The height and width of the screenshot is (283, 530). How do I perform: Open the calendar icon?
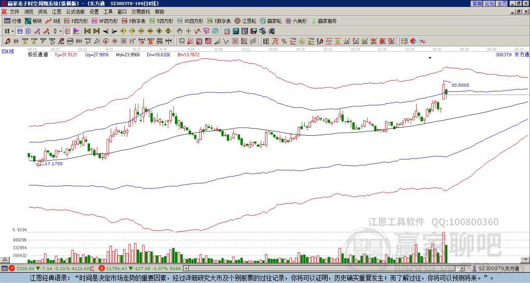[227, 31]
